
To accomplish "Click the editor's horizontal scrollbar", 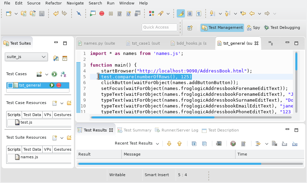I will click(152, 117).
